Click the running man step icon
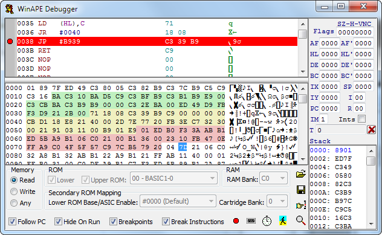382x235 pixels. click(x=283, y=221)
